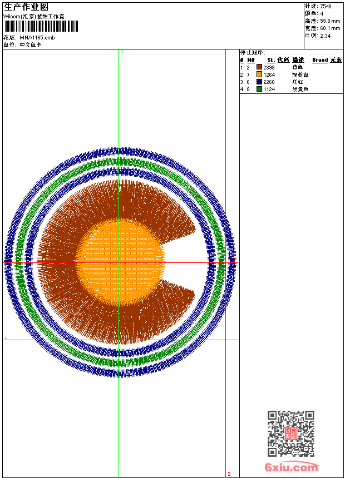Click the MNA1165.emb file name

pos(37,37)
